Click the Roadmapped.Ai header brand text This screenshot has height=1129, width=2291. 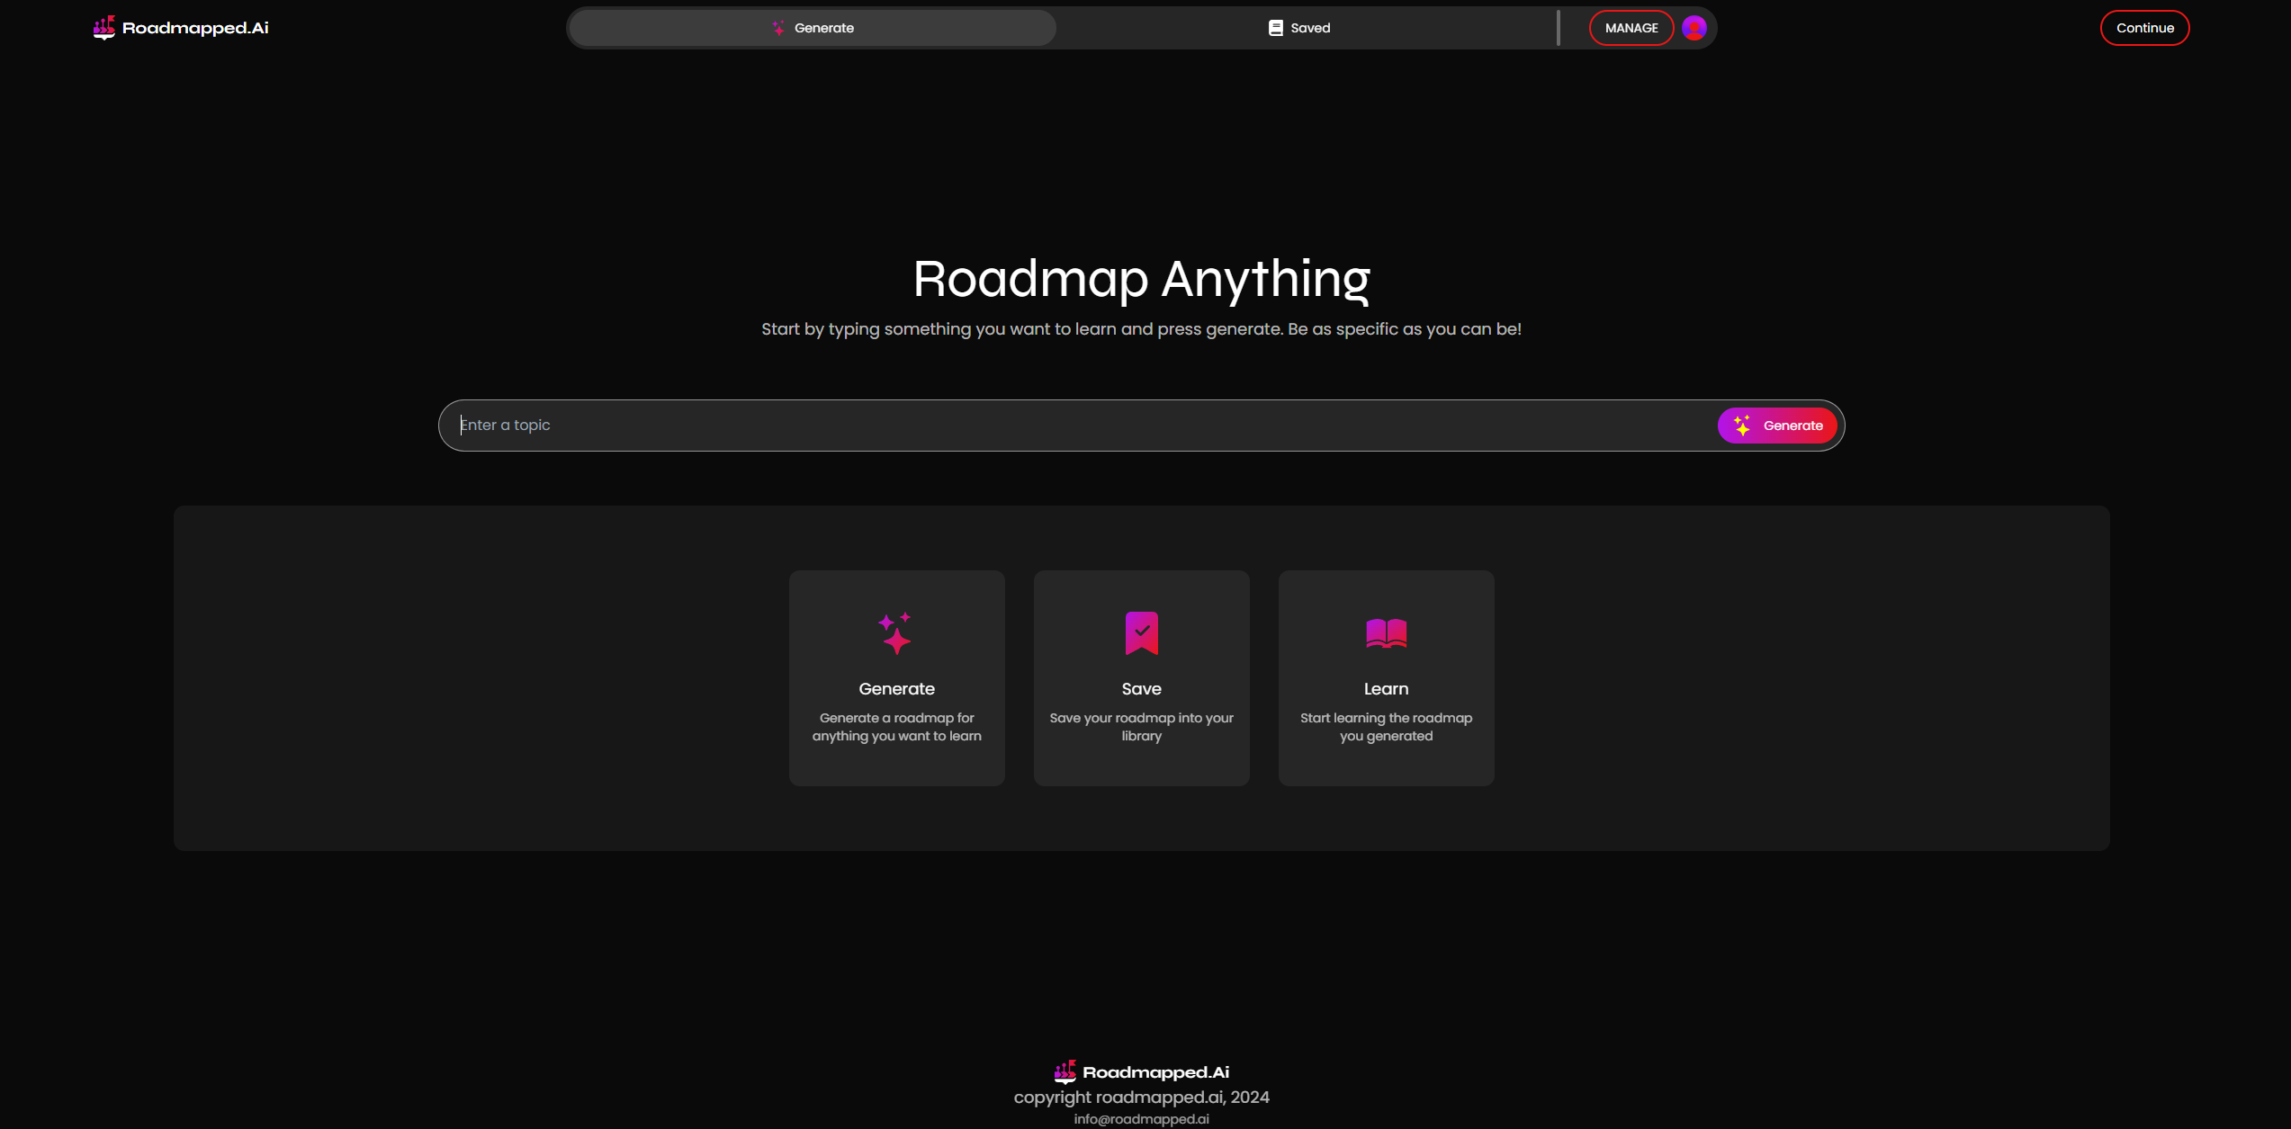[195, 28]
